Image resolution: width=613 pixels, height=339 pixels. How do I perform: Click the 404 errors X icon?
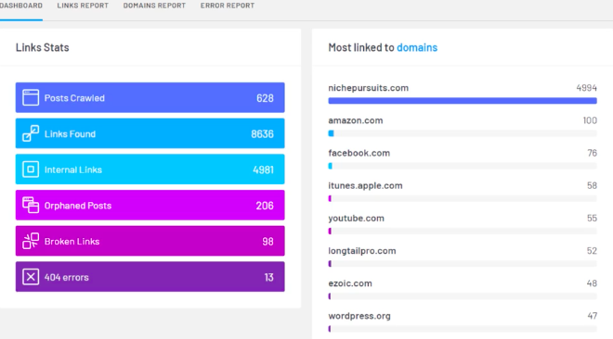tap(31, 277)
